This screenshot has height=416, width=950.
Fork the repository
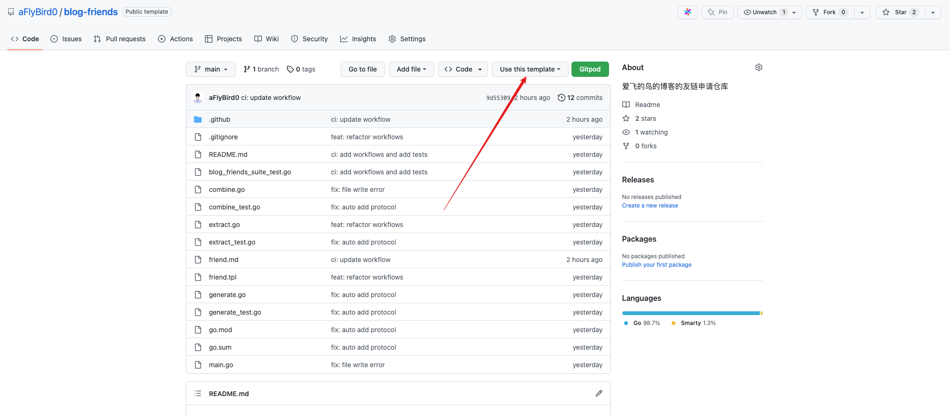click(830, 12)
